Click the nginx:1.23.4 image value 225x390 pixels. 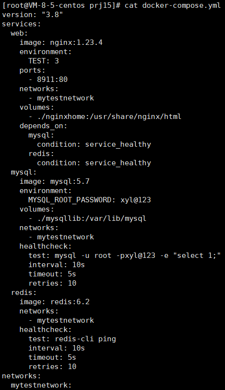tap(76, 42)
